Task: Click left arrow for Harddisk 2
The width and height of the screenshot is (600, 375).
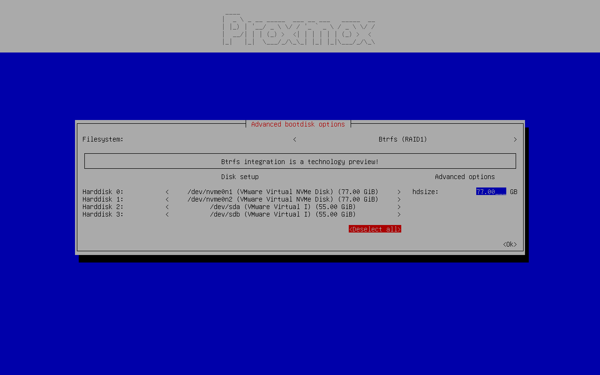Action: [167, 207]
